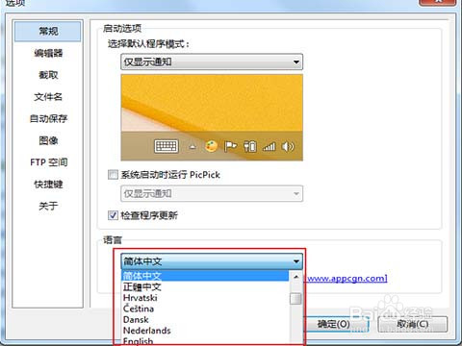Close the options dialog window

(437, 2)
